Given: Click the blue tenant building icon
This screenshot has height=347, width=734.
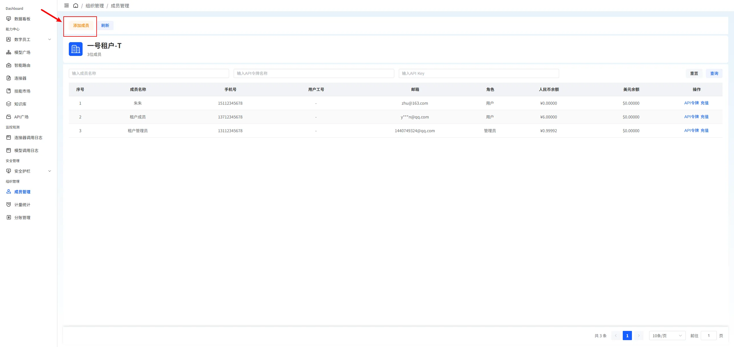Looking at the screenshot, I should [x=76, y=49].
